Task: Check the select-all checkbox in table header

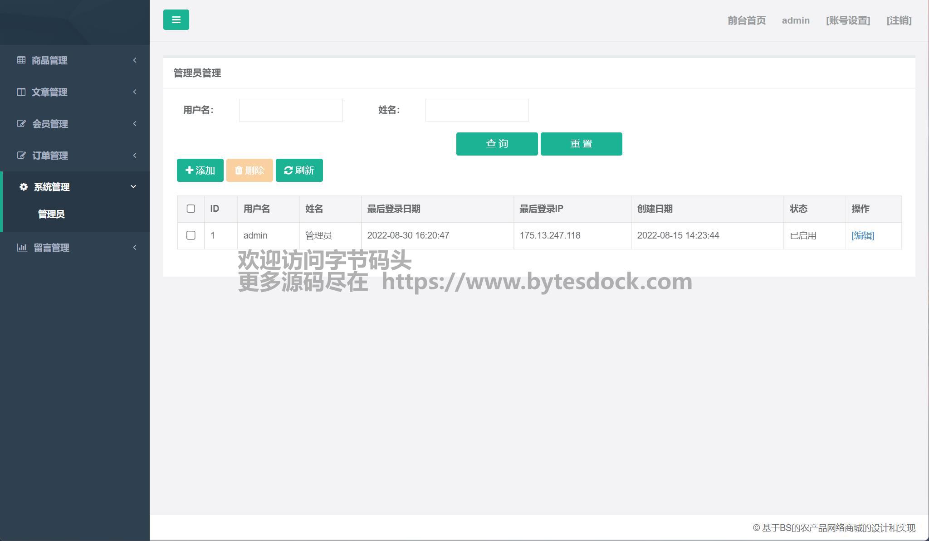Action: (x=191, y=209)
